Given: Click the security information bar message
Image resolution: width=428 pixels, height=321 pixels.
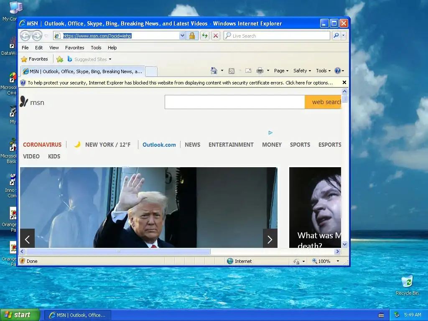Looking at the screenshot, I should click(x=180, y=83).
